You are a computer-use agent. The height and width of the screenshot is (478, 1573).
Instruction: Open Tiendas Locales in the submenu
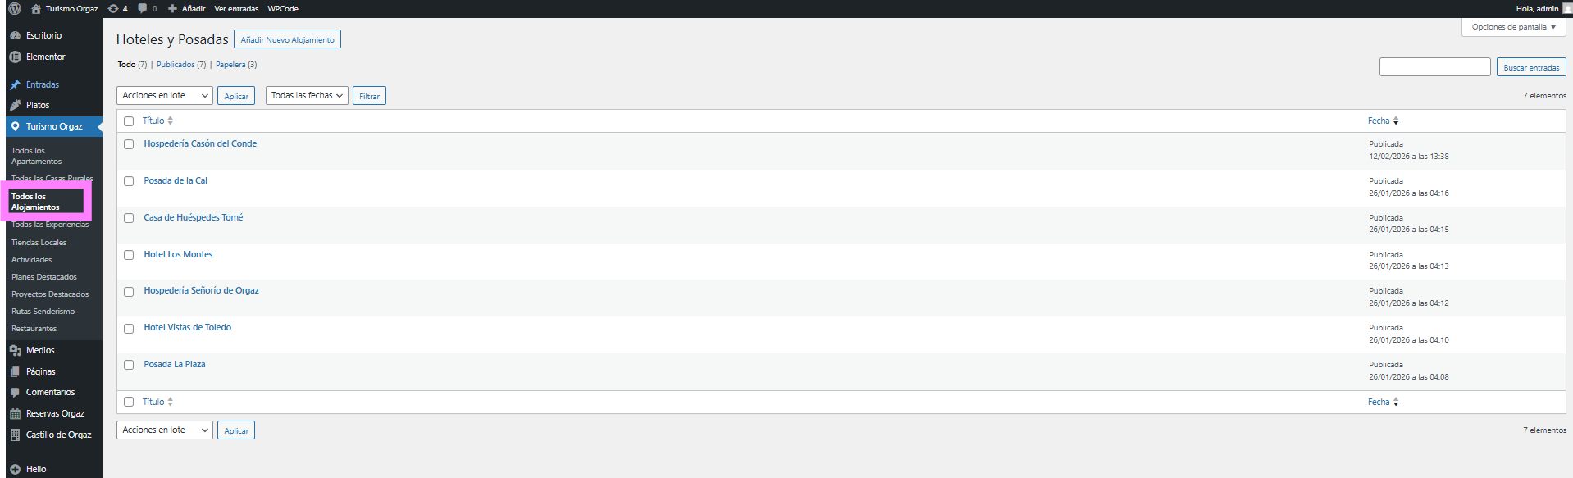[39, 243]
